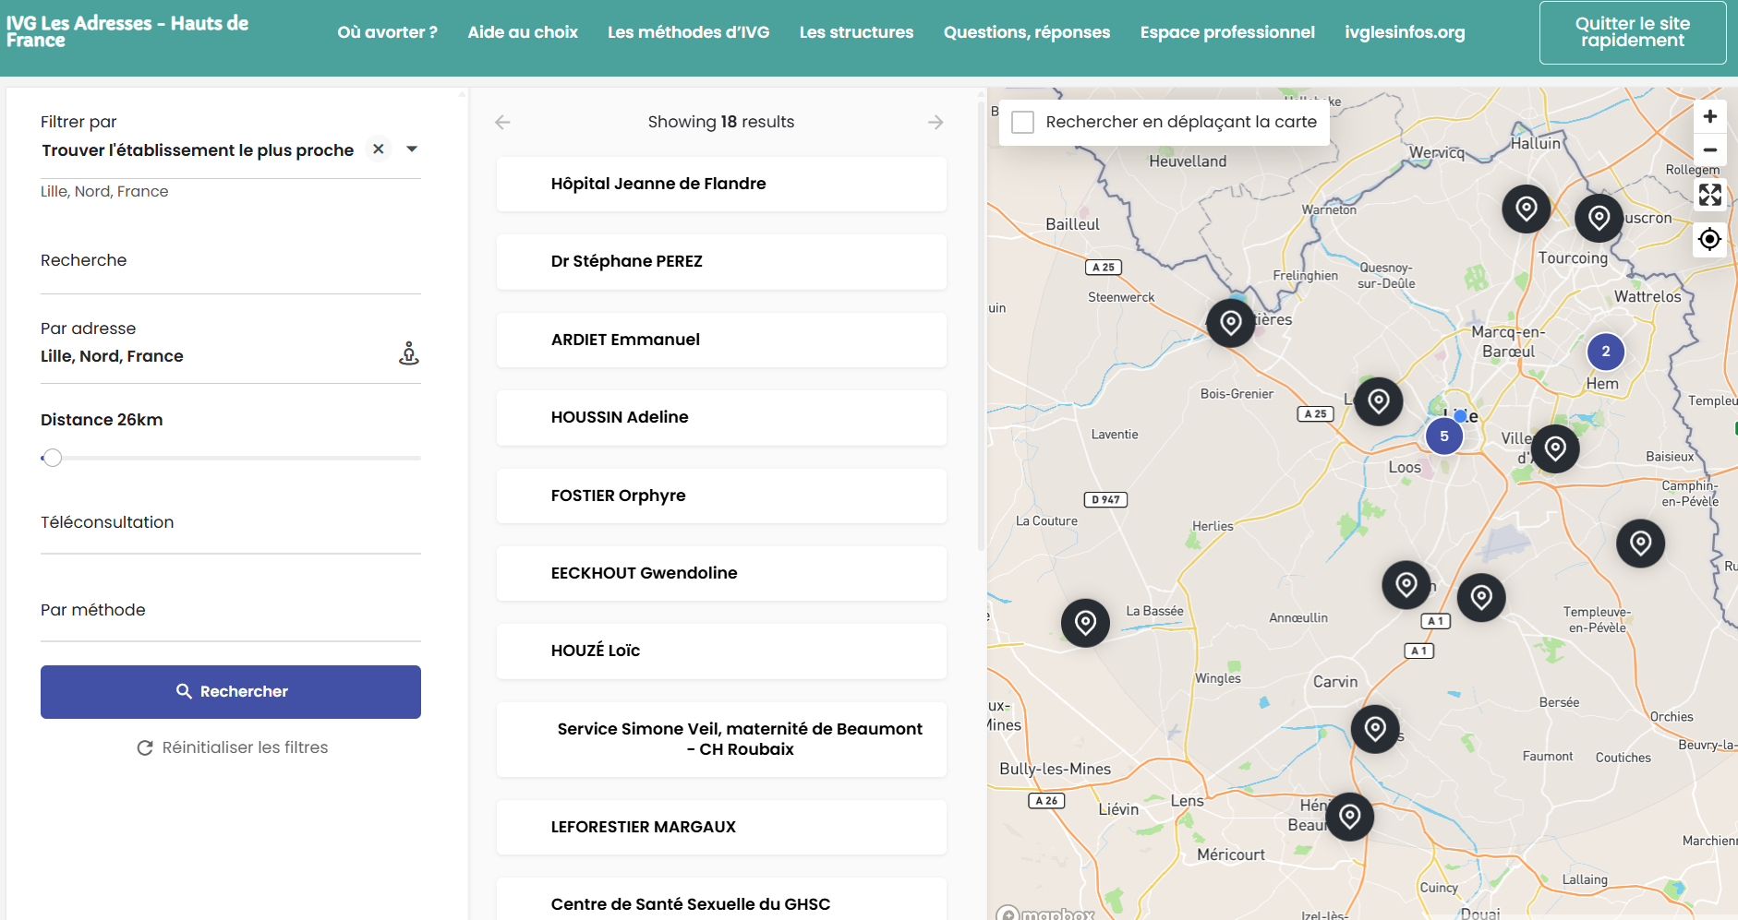Viewport: 1738px width, 920px height.
Task: Zoom in on the map
Action: click(1709, 116)
